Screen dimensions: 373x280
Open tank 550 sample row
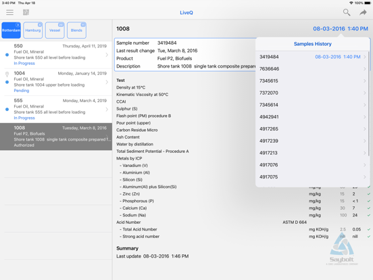(x=56, y=55)
